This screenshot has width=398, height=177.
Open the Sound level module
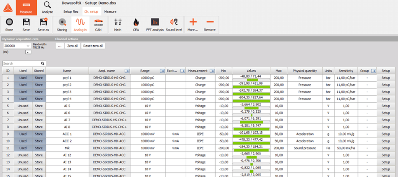point(174,25)
